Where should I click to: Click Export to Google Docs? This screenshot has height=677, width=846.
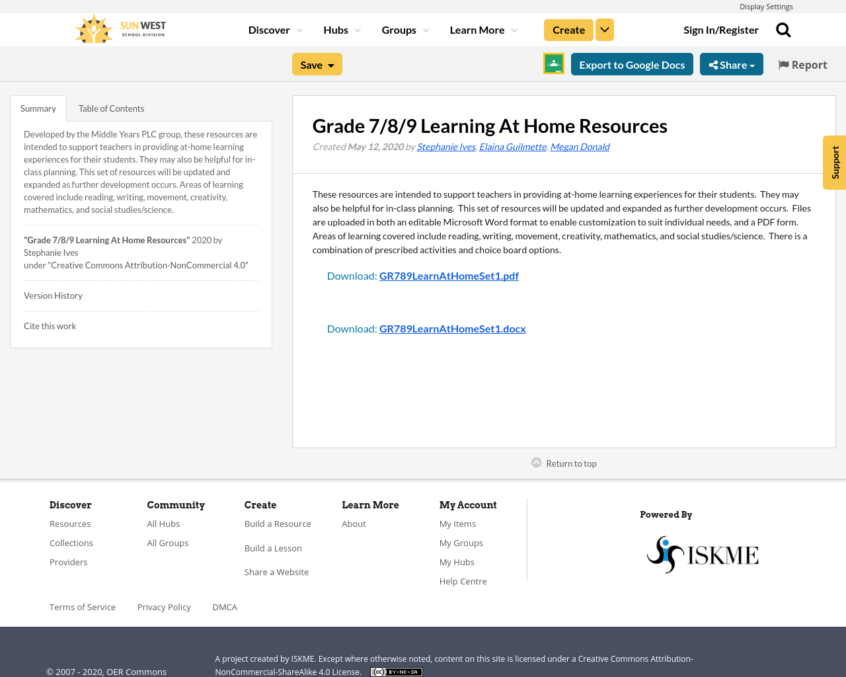tap(632, 63)
